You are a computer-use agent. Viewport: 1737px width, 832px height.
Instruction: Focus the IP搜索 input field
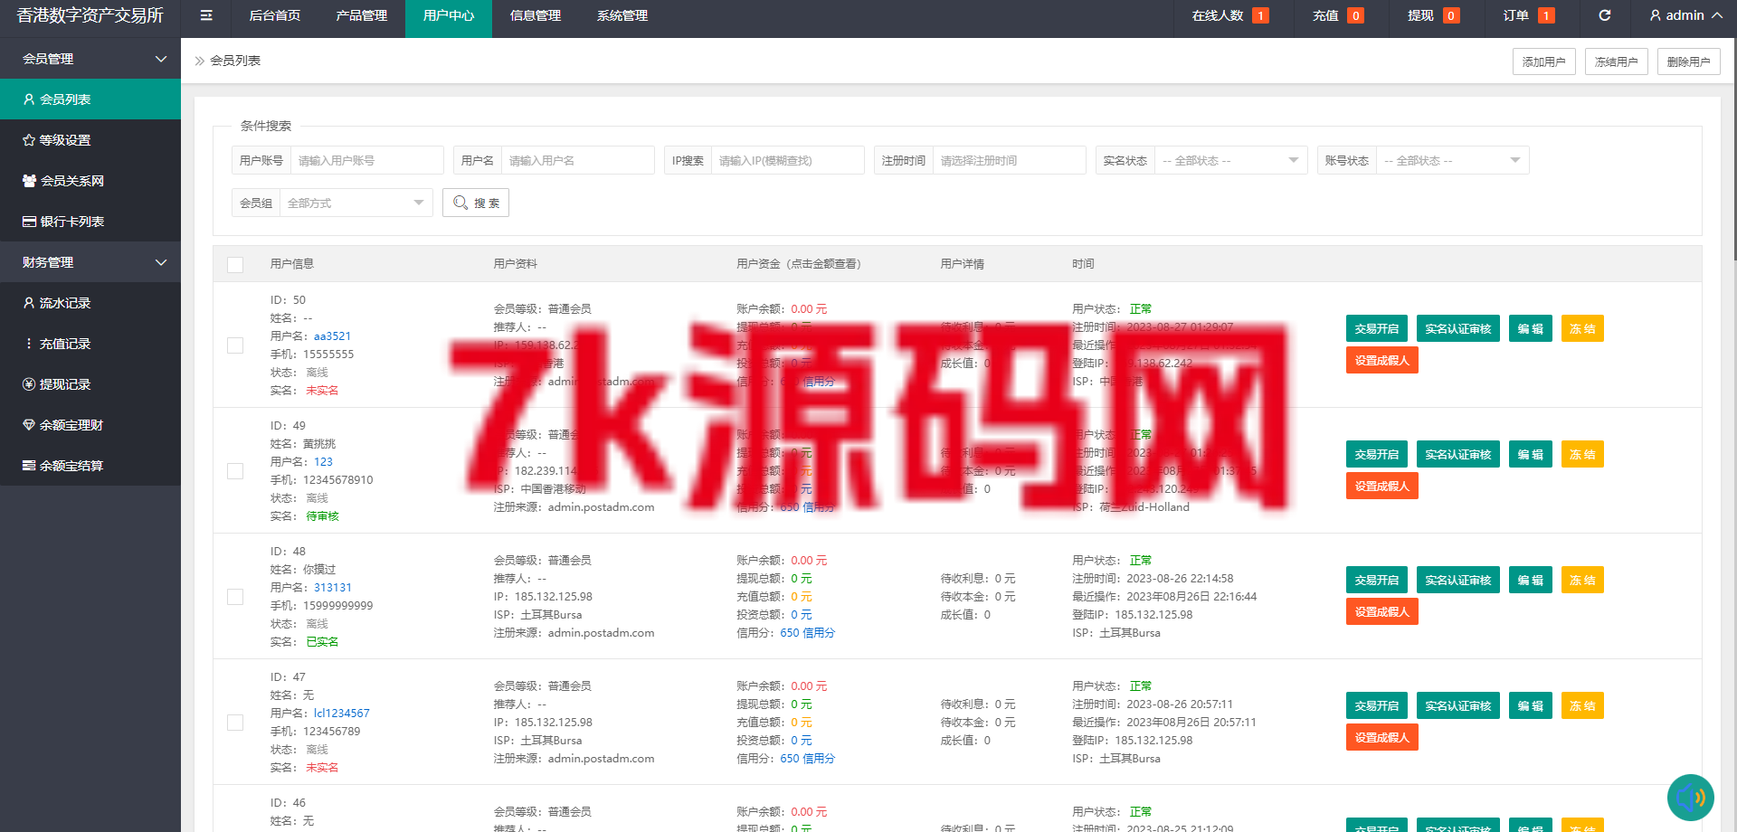coord(787,160)
